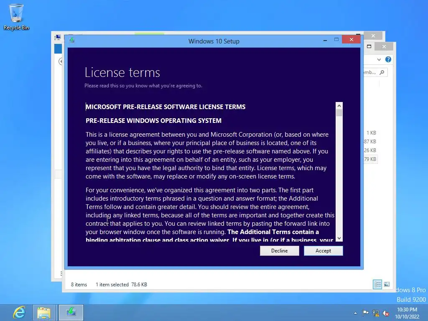
Task: Select the Windows Setup taskbar button
Action: coord(71,313)
